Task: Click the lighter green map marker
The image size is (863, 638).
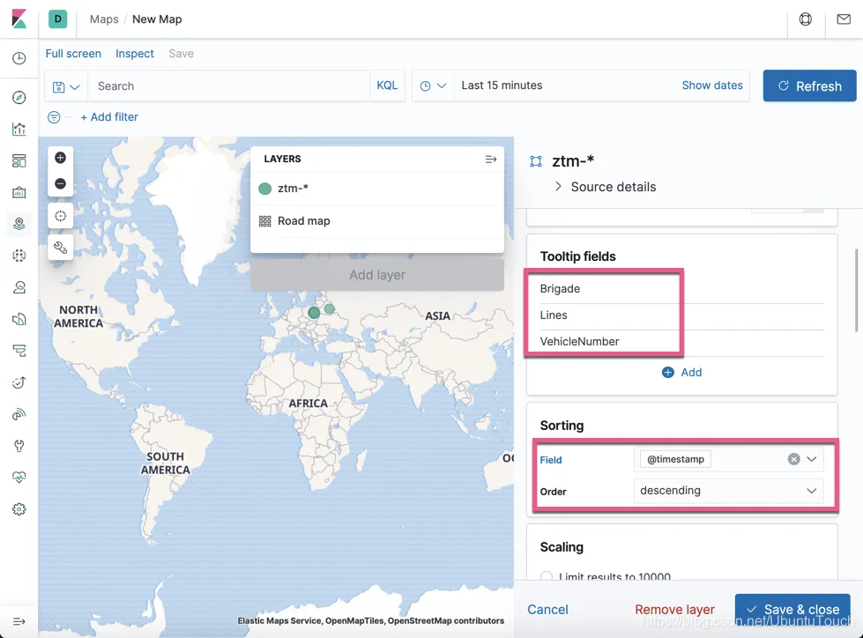Action: [x=329, y=308]
